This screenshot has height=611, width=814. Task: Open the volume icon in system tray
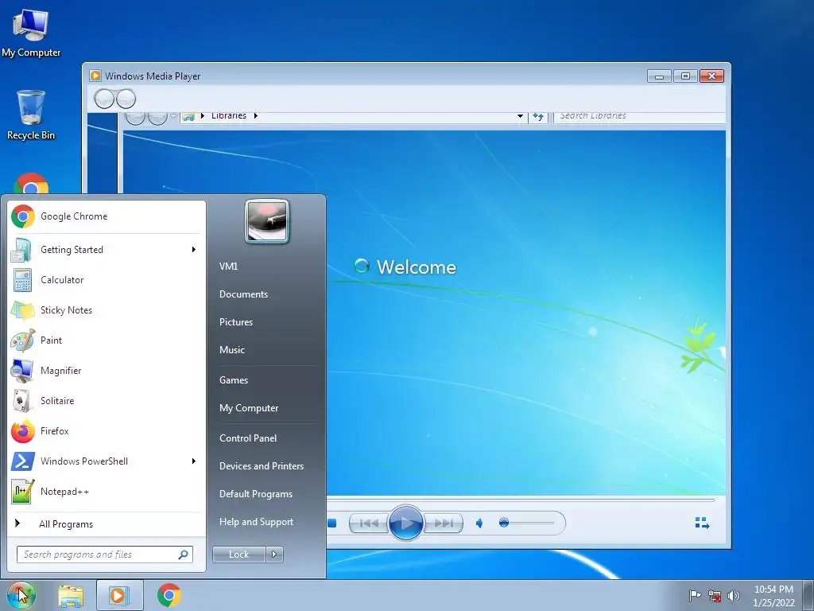[x=734, y=595]
